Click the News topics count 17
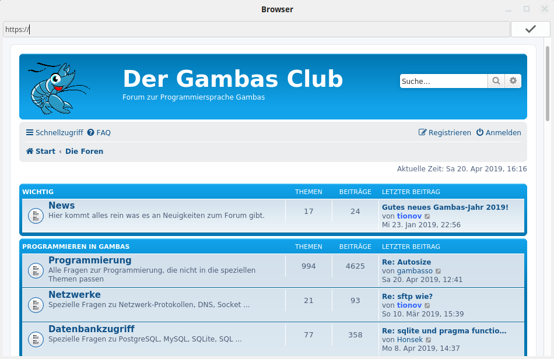 click(x=308, y=212)
